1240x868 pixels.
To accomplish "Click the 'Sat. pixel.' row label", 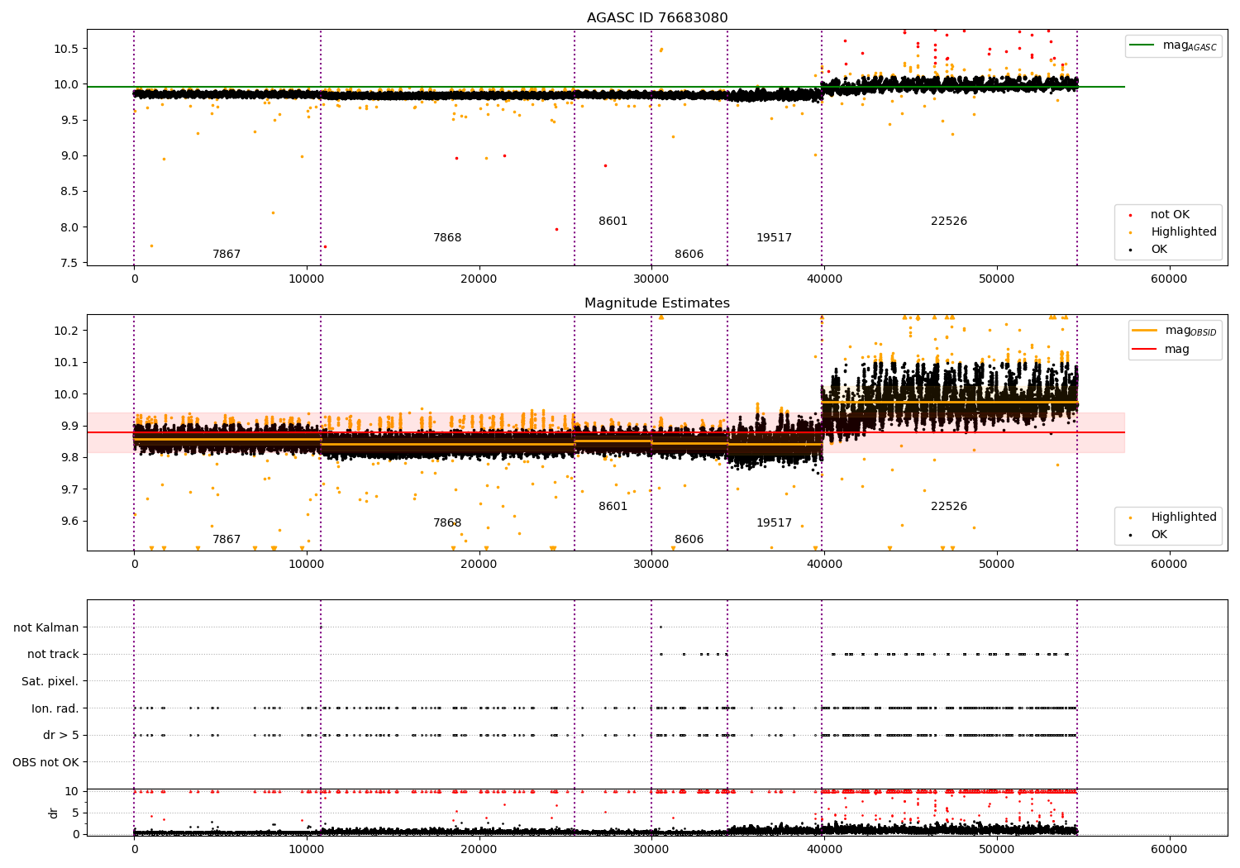I will click(x=50, y=681).
